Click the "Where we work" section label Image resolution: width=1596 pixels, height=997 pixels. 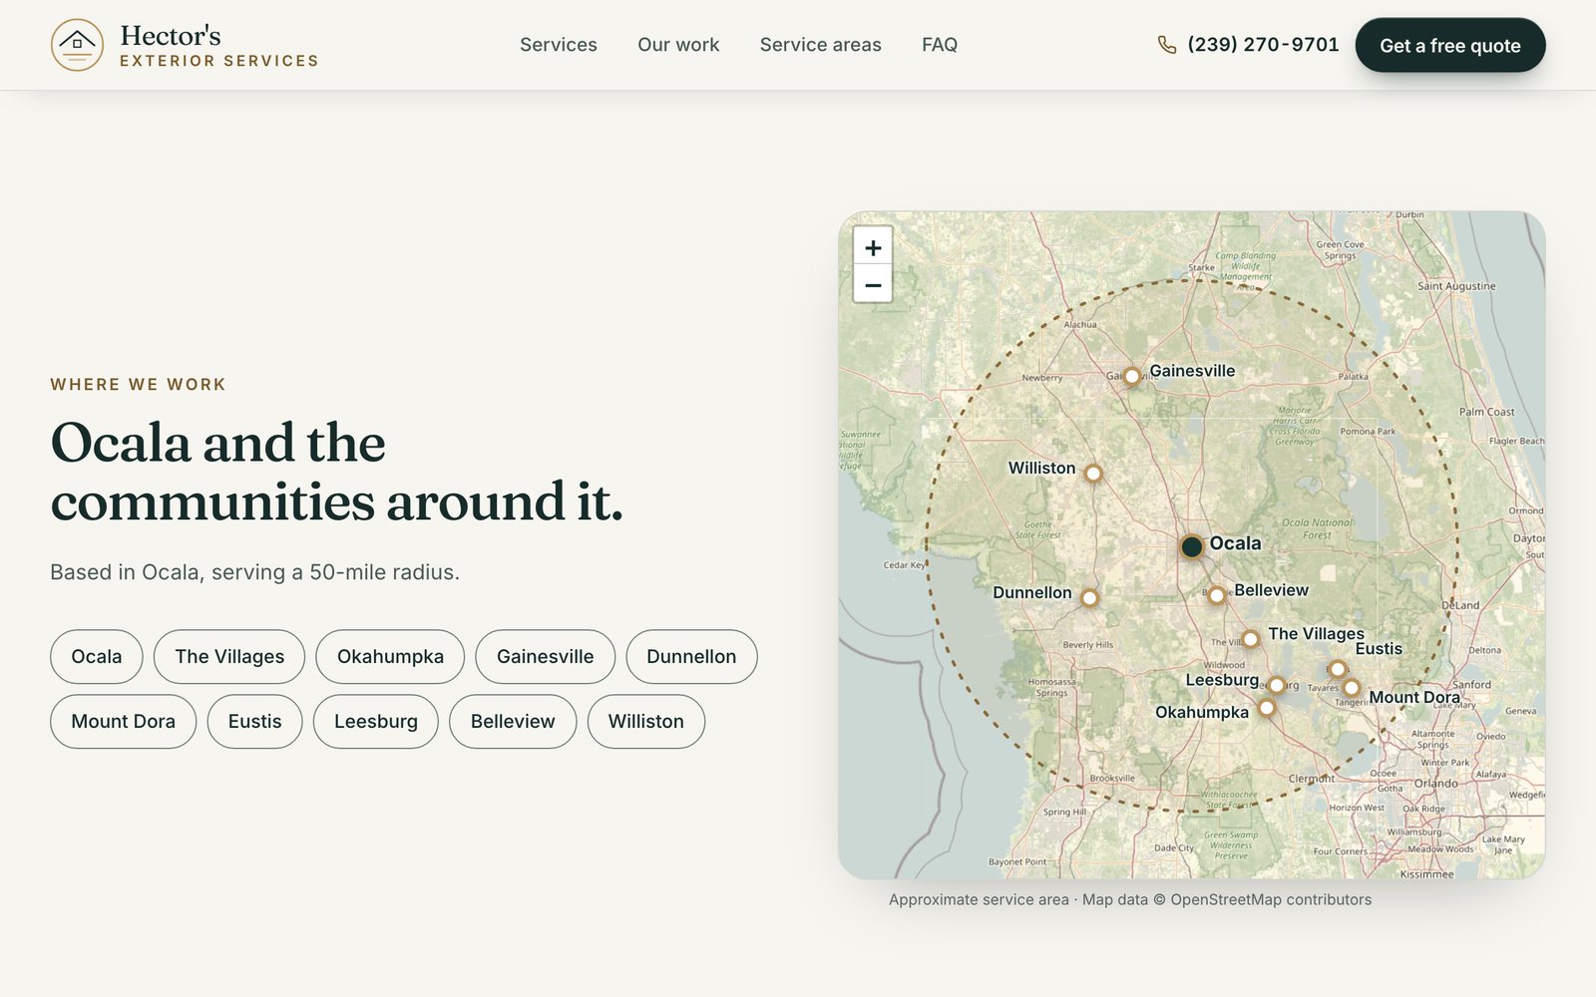pos(139,385)
